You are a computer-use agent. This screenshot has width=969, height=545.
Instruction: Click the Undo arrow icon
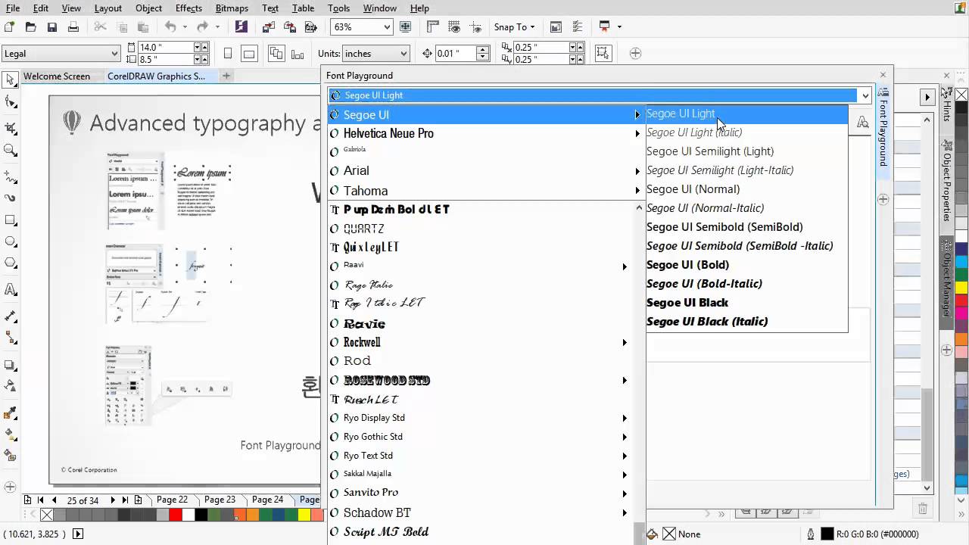[170, 27]
